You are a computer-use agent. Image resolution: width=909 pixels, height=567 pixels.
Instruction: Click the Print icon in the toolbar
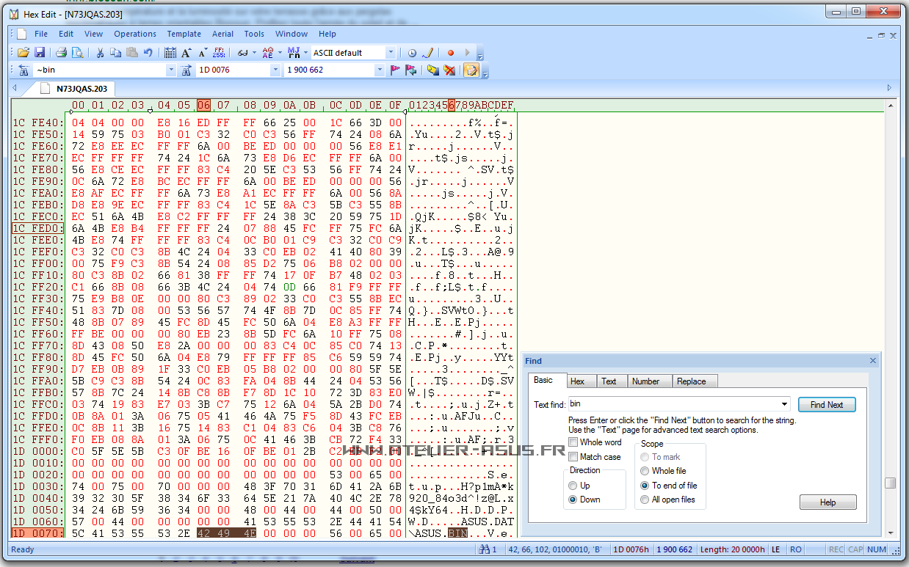62,53
